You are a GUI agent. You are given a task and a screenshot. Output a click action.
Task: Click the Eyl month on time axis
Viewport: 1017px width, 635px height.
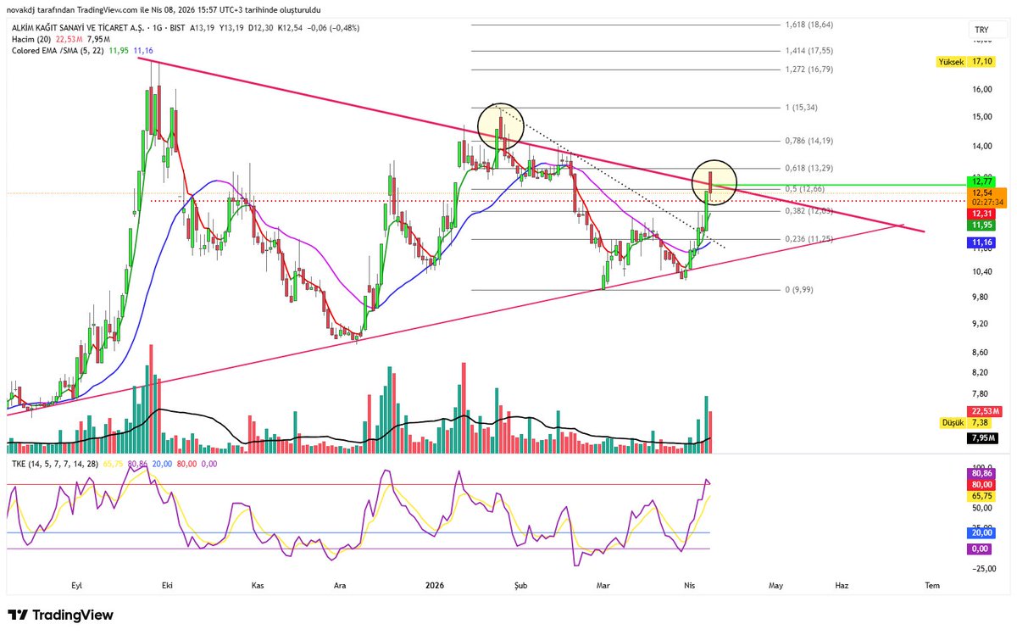point(77,585)
